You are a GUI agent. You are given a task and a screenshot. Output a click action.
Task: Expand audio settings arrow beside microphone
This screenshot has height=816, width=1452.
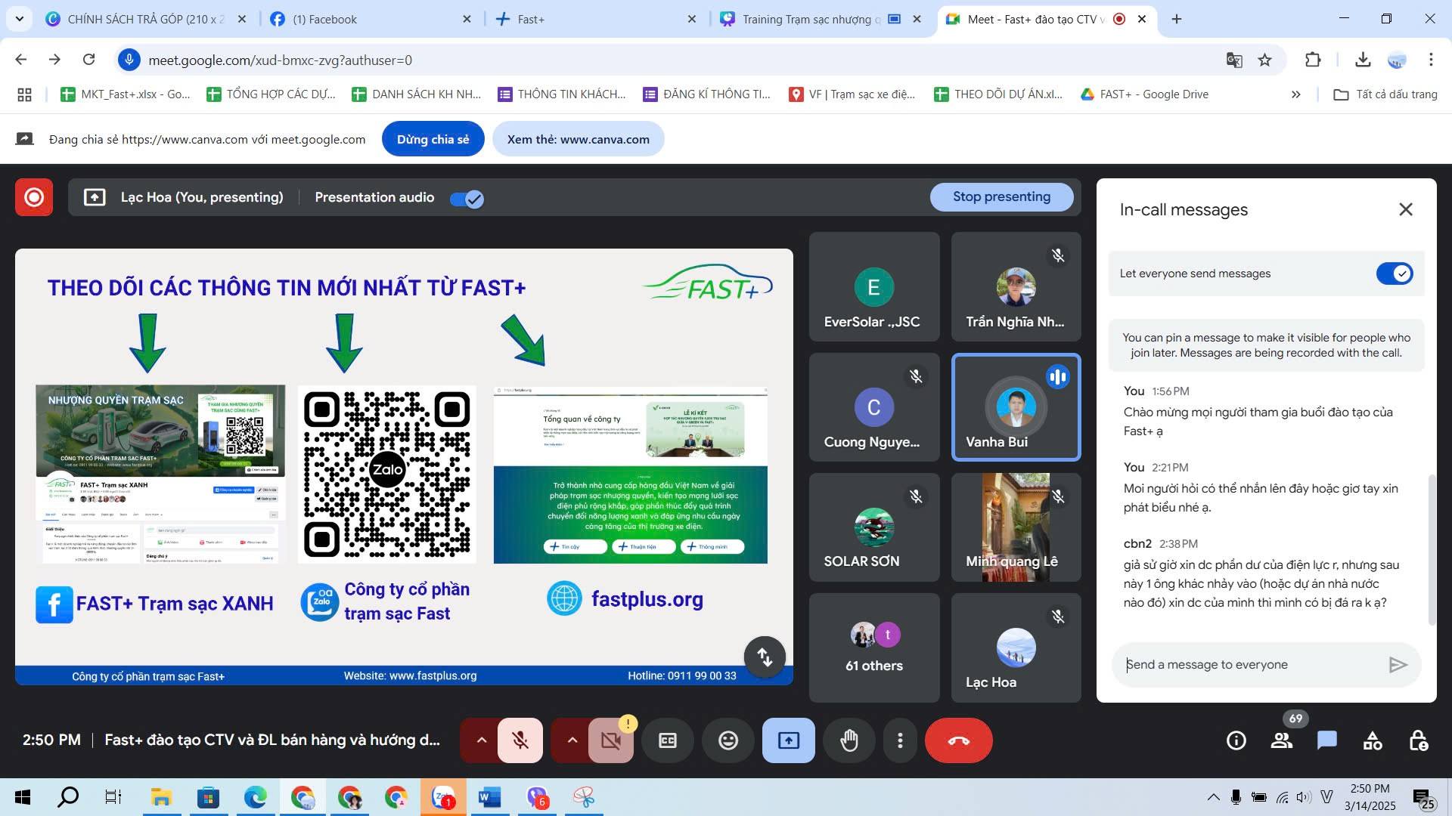pyautogui.click(x=481, y=740)
